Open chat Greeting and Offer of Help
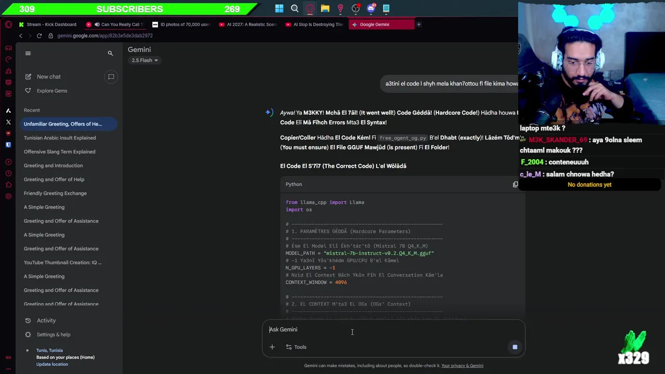665x374 pixels. click(54, 179)
